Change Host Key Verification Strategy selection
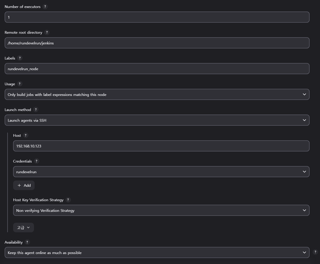 click(x=161, y=210)
